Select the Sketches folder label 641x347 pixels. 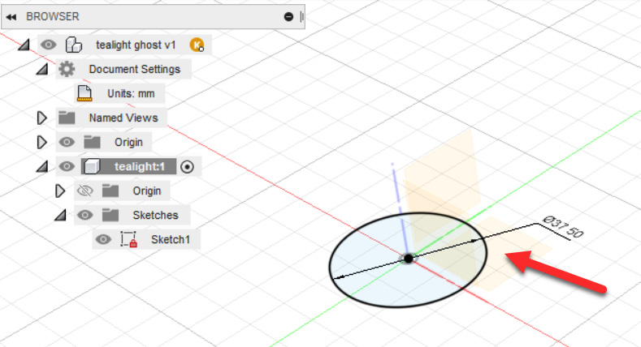[x=155, y=216]
